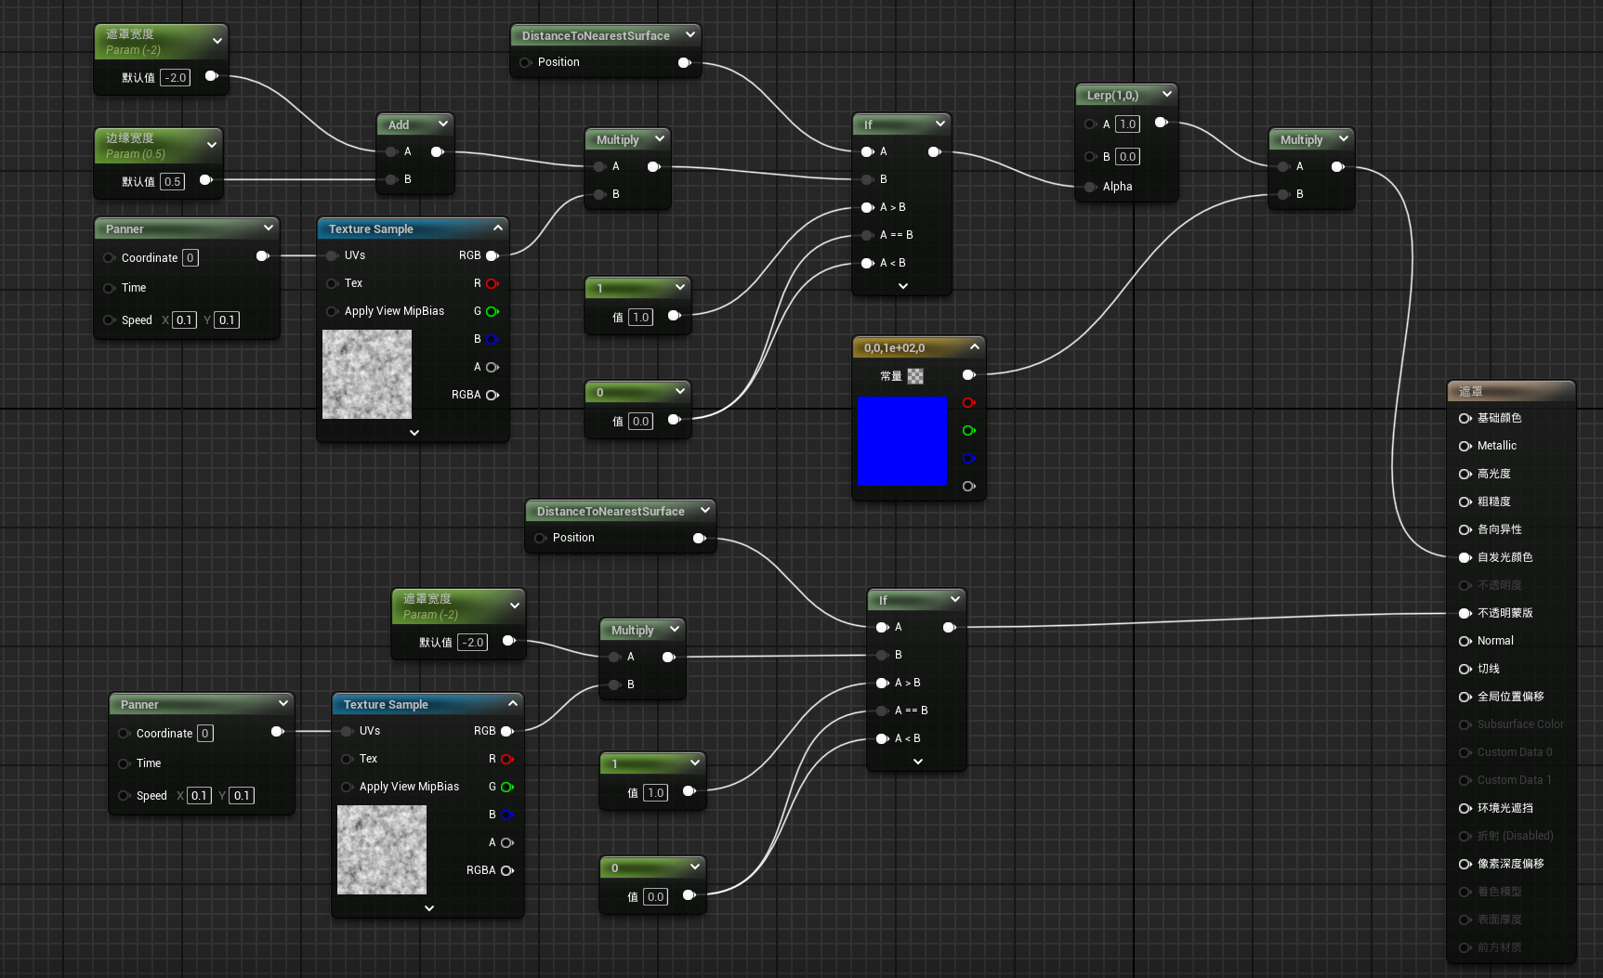Click the blue color preview of constant node
Screen dimensions: 1603x978
coord(902,442)
